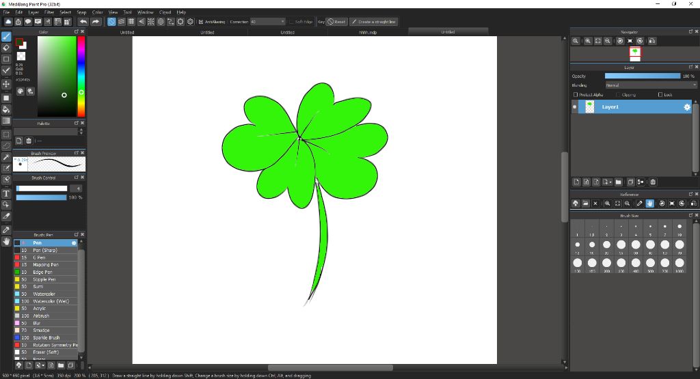
Task: Adjust the hue strip in Color panel
Action: pyautogui.click(x=81, y=76)
